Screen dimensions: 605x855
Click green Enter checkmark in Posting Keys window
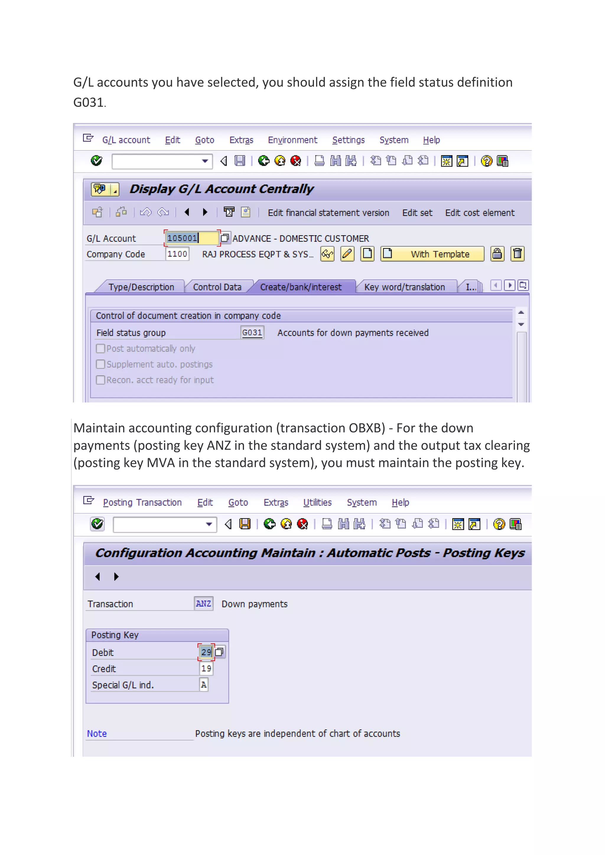[x=97, y=524]
